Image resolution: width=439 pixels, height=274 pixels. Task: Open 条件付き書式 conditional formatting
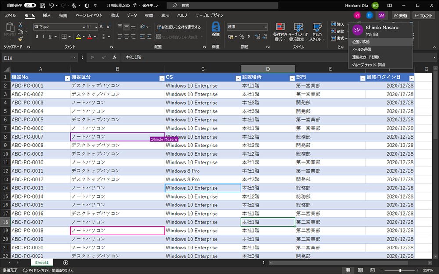click(280, 32)
